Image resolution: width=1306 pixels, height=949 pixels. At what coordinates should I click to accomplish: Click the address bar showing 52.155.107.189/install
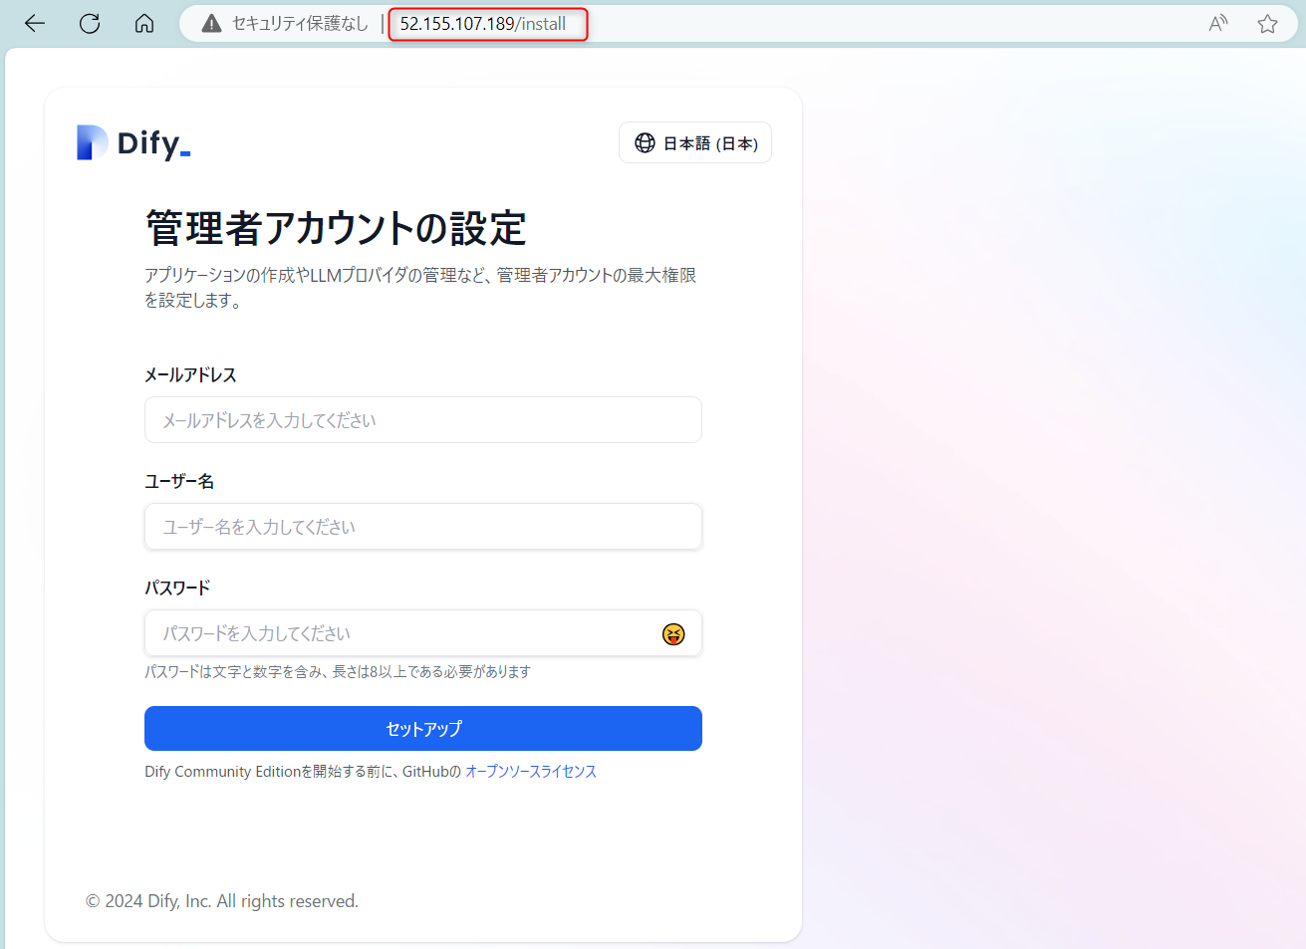pos(487,22)
